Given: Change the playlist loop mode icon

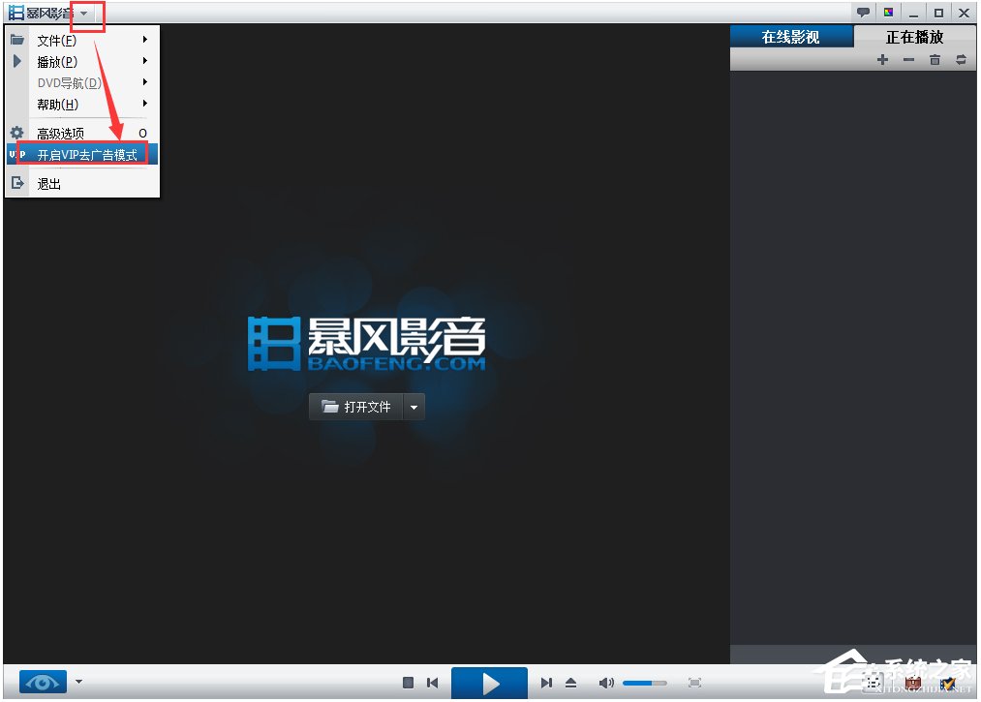Looking at the screenshot, I should click(961, 59).
